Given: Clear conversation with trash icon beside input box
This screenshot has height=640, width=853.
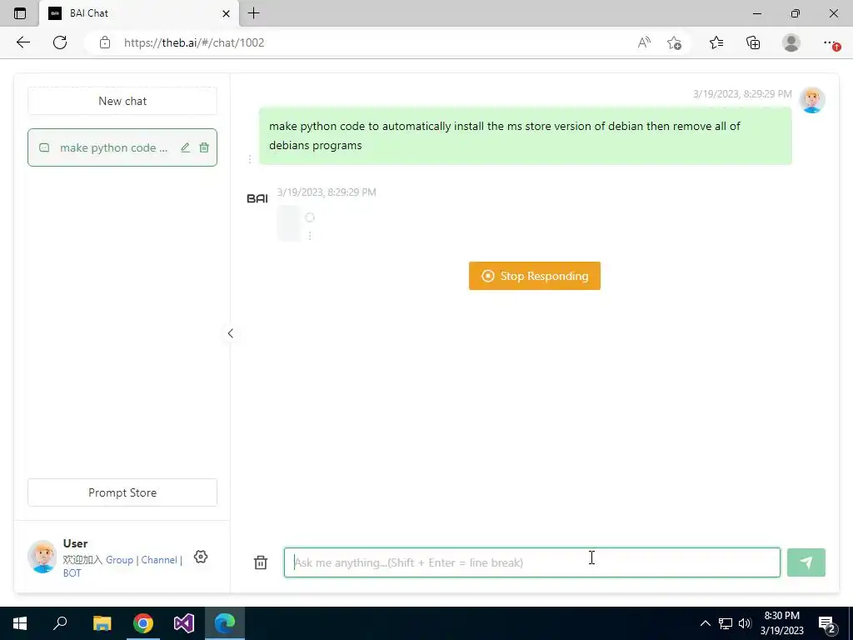Looking at the screenshot, I should click(x=261, y=562).
